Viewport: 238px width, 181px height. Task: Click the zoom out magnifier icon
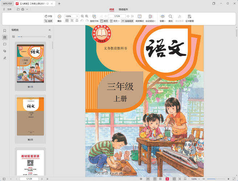[82, 16]
